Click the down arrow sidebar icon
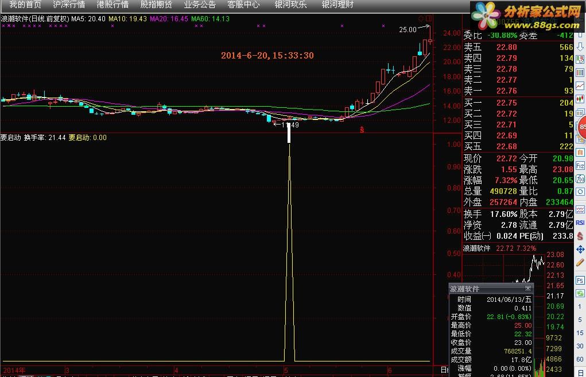 [580, 46]
